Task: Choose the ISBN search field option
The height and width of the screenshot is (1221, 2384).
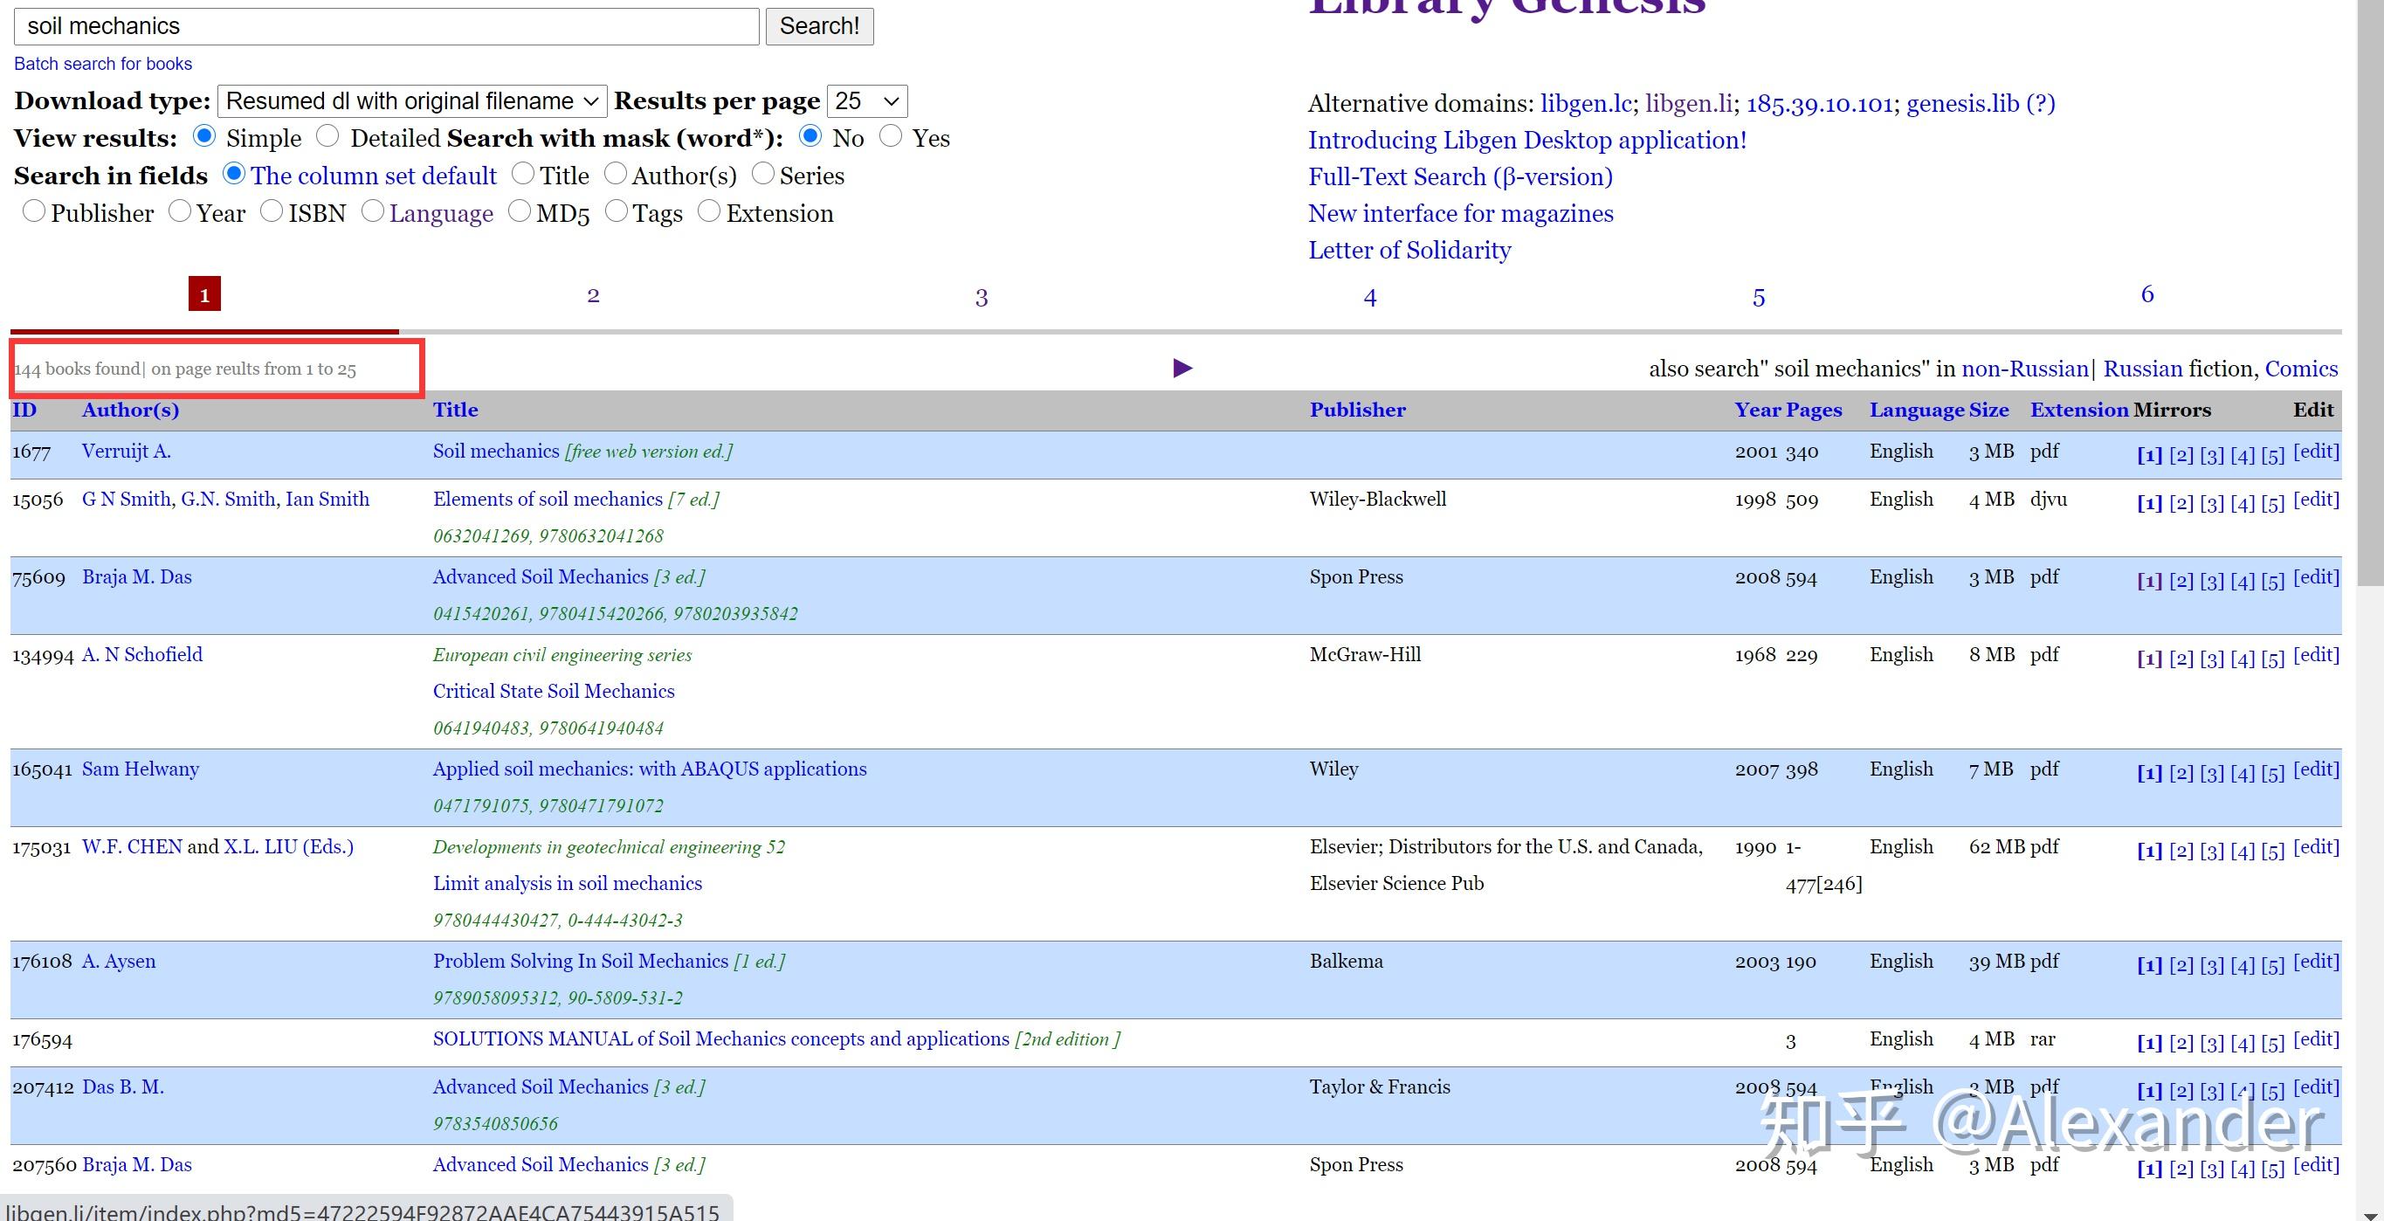Action: [x=272, y=212]
